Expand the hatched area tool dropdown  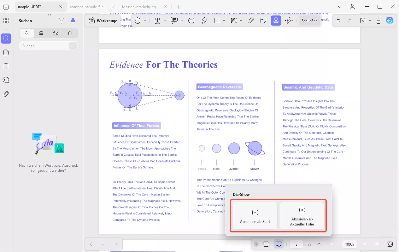241,21
